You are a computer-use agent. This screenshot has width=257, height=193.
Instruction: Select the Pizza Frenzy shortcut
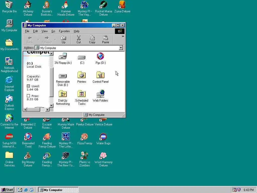click(x=85, y=139)
